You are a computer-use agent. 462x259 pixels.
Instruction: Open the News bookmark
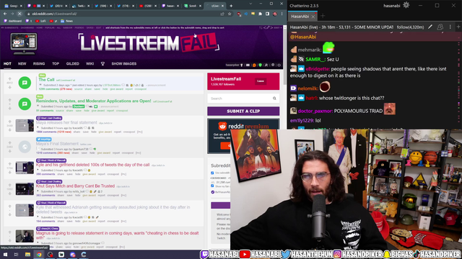point(67,21)
